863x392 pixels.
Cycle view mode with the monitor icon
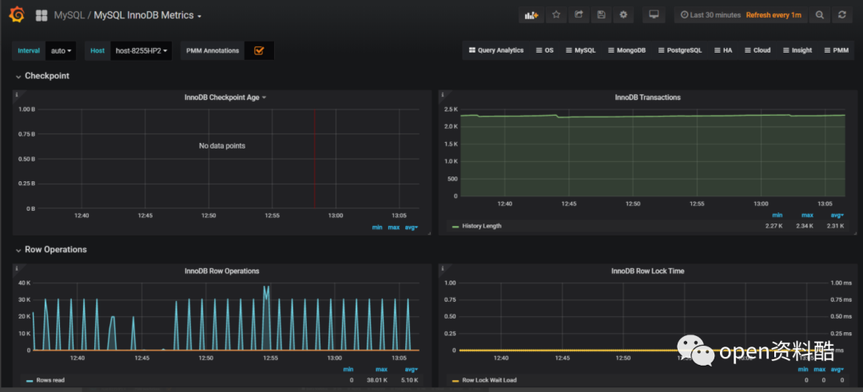tap(654, 15)
